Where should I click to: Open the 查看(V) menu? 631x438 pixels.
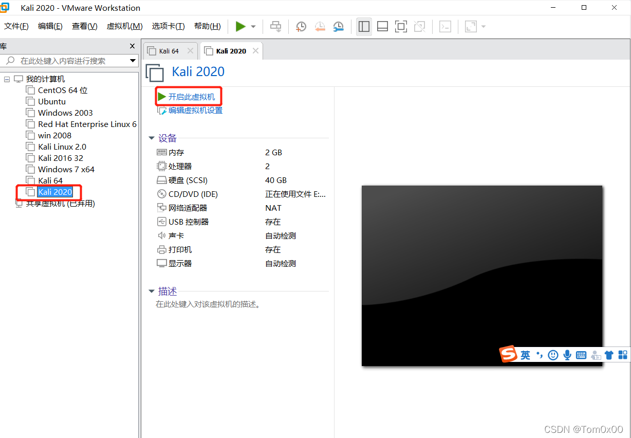pyautogui.click(x=85, y=26)
